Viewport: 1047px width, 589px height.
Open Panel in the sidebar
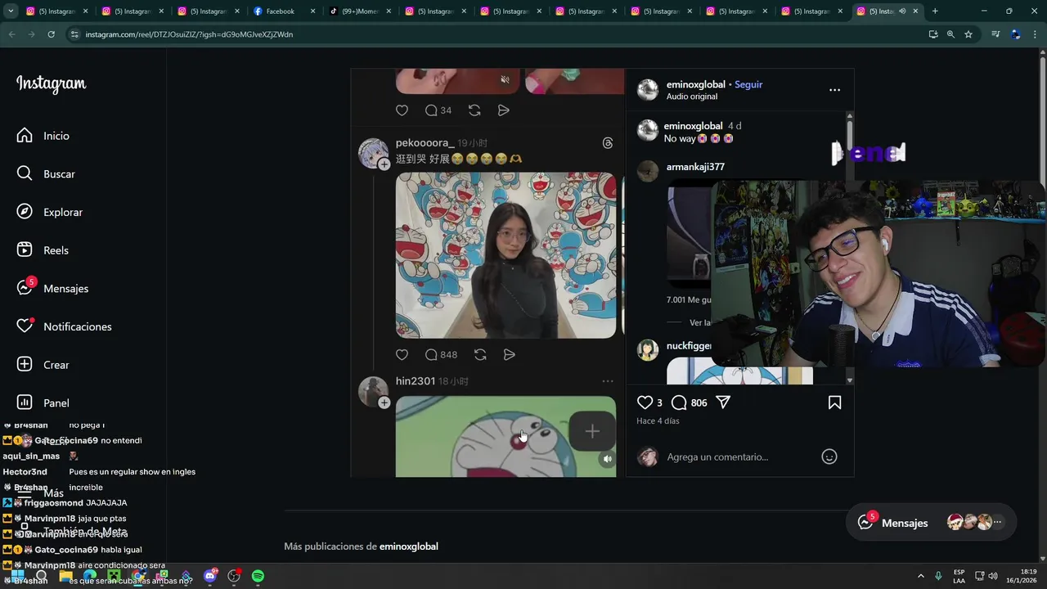coord(43,402)
